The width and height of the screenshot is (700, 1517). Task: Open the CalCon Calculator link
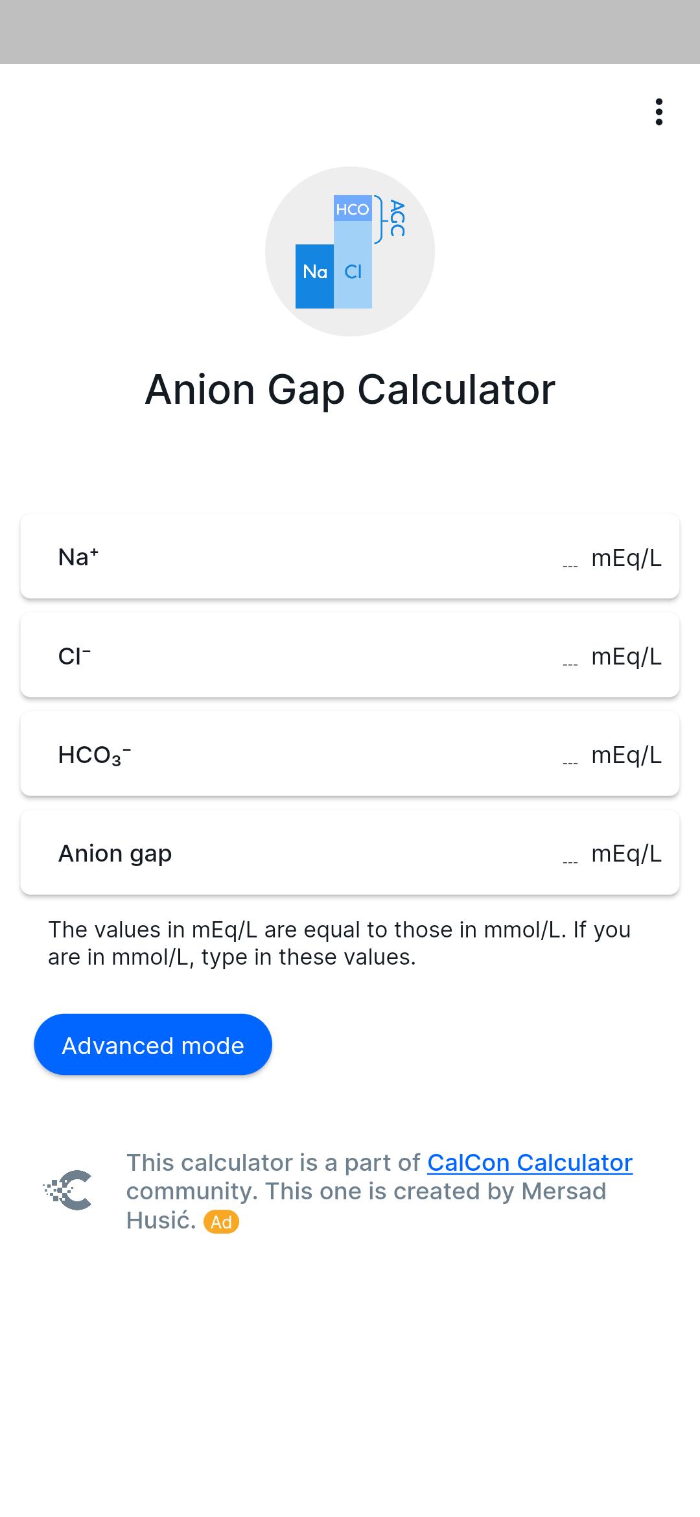[530, 1162]
